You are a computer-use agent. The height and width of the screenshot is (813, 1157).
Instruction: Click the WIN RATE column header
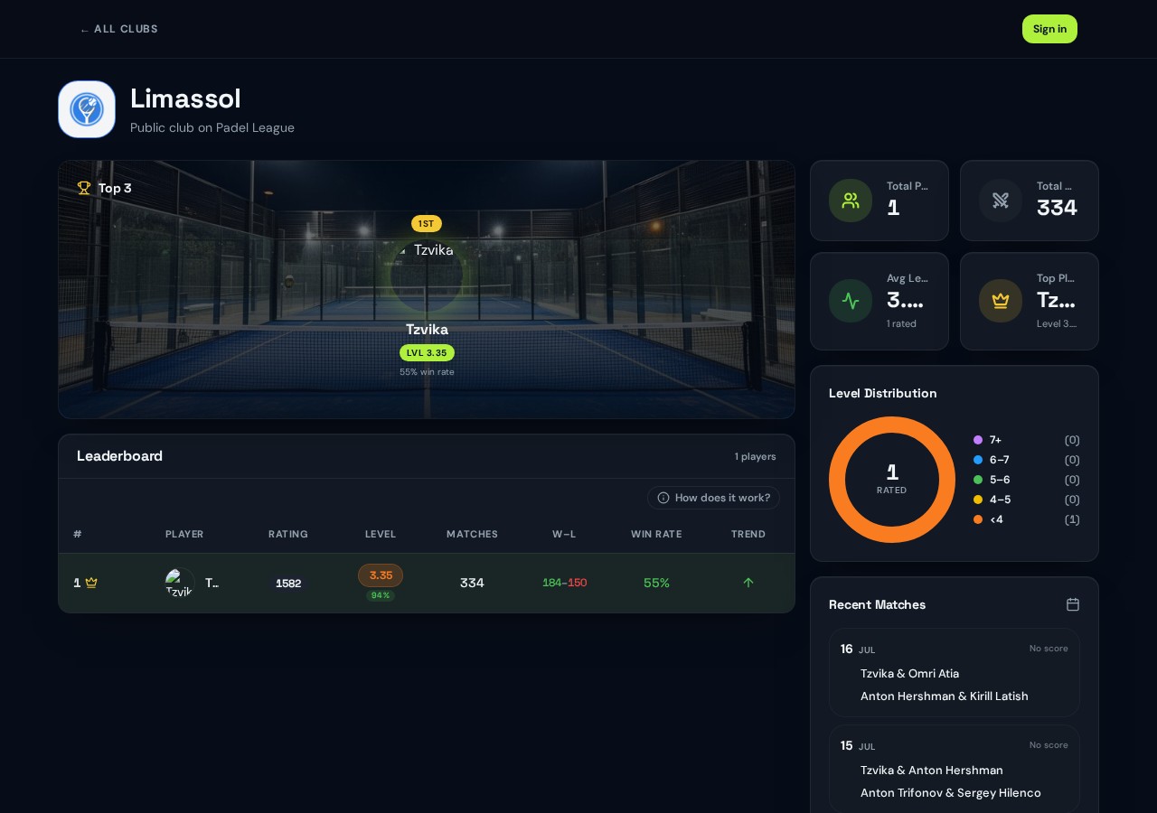click(656, 534)
